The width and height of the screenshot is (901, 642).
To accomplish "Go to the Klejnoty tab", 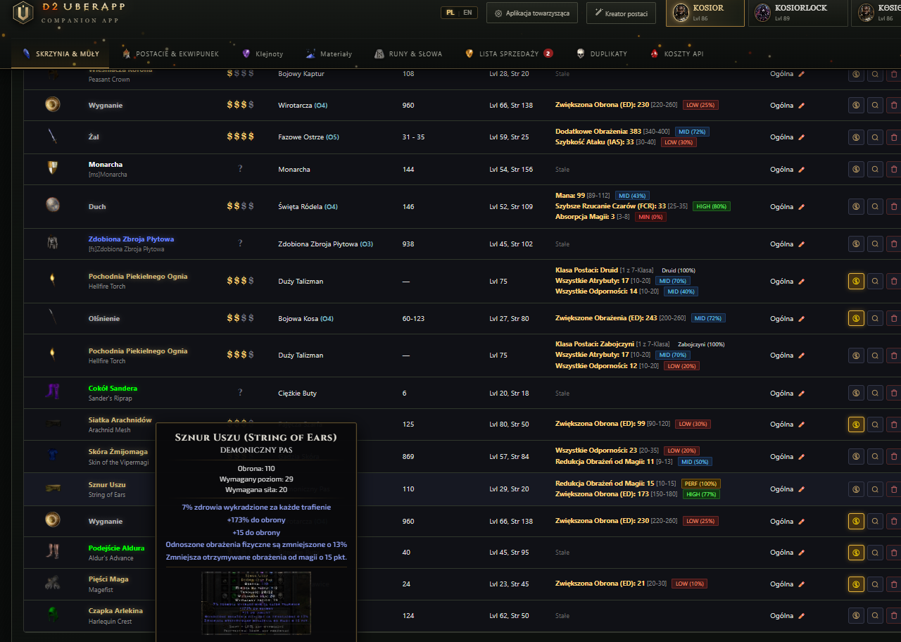I will [262, 53].
